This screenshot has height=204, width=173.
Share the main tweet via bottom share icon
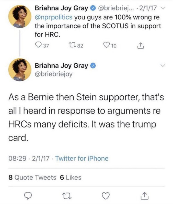(144, 196)
